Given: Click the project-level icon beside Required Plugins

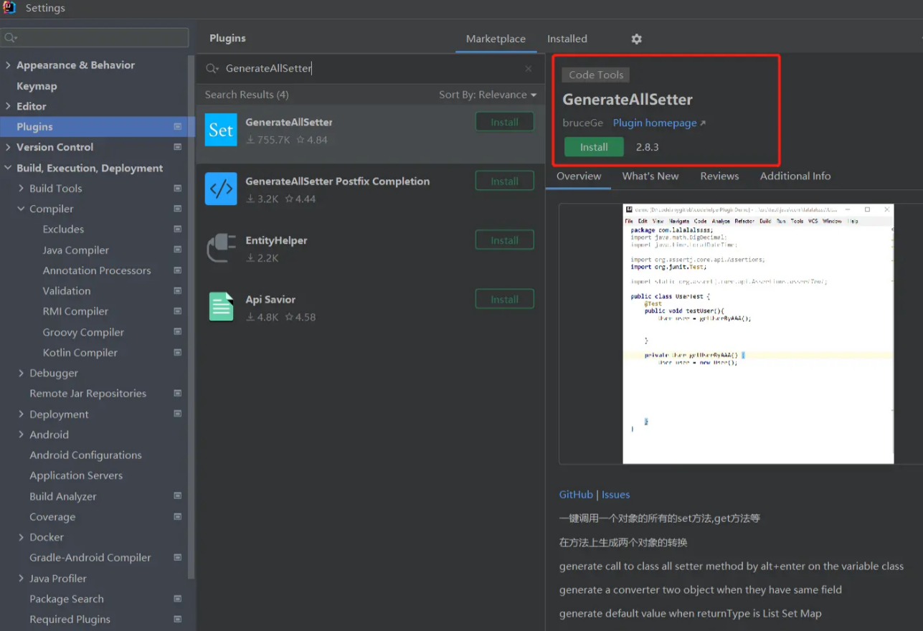Looking at the screenshot, I should click(x=178, y=620).
